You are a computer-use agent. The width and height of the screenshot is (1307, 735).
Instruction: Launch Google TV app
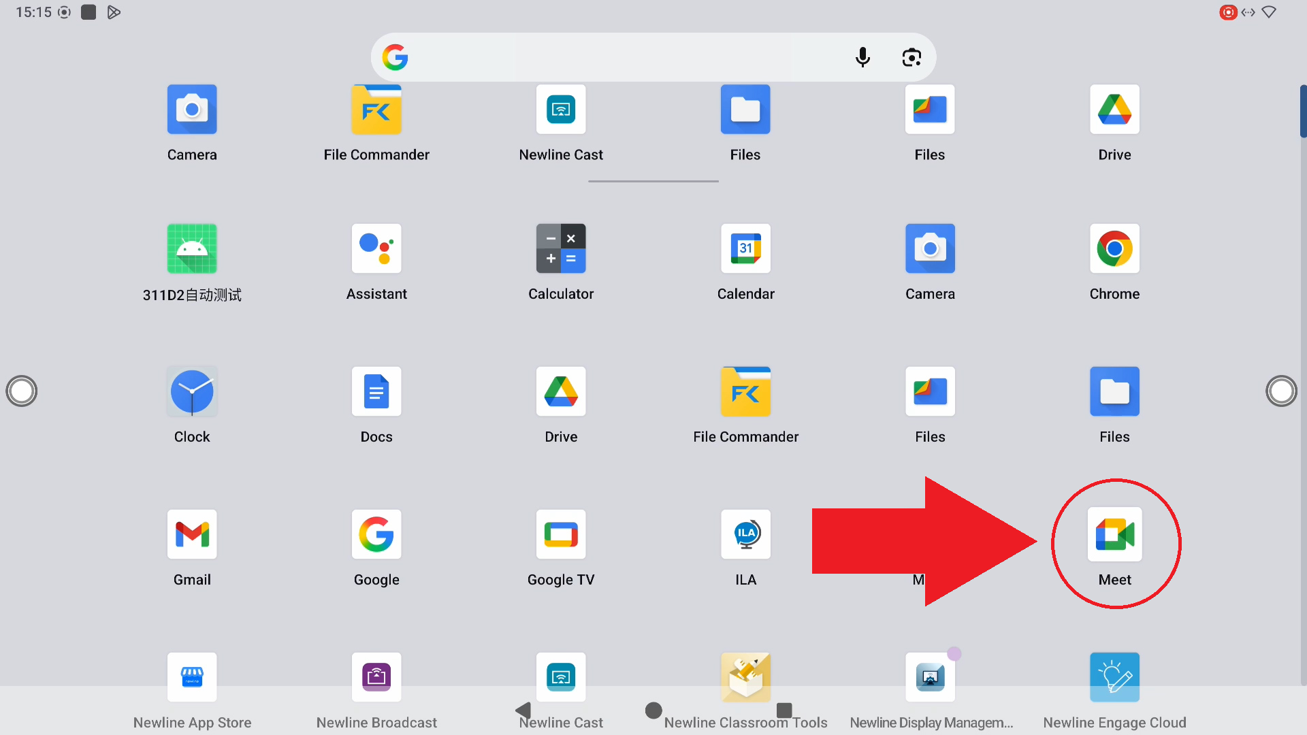pos(561,535)
